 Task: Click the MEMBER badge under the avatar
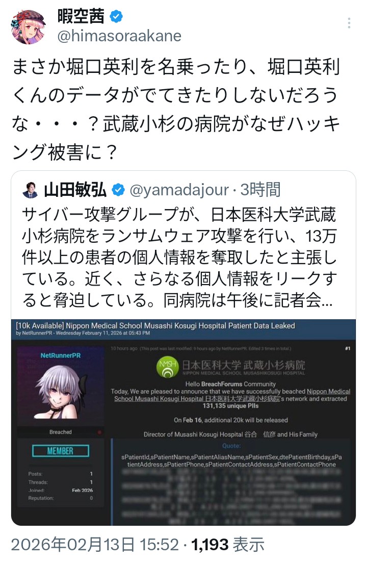[60, 451]
